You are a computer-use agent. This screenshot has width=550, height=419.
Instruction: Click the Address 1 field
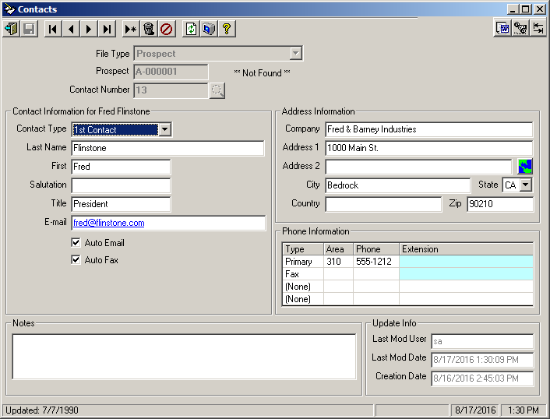(x=429, y=148)
